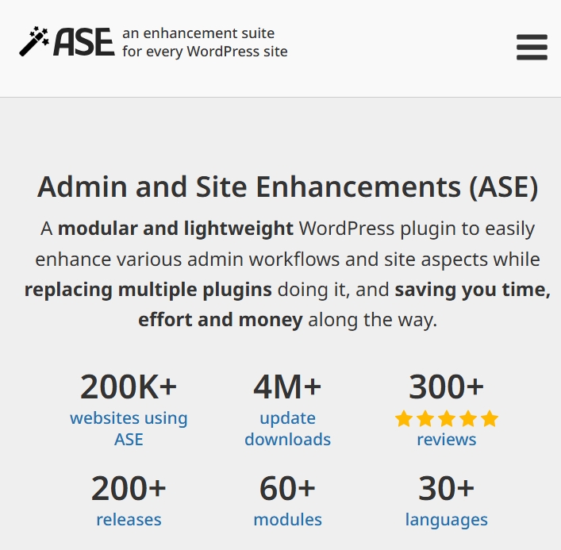Click 'replacing multiple plugins' bold text

(x=148, y=290)
